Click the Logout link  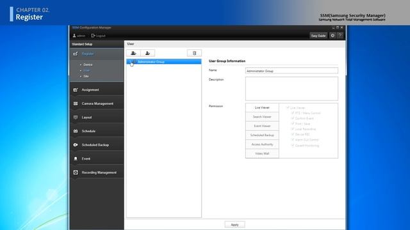point(98,36)
